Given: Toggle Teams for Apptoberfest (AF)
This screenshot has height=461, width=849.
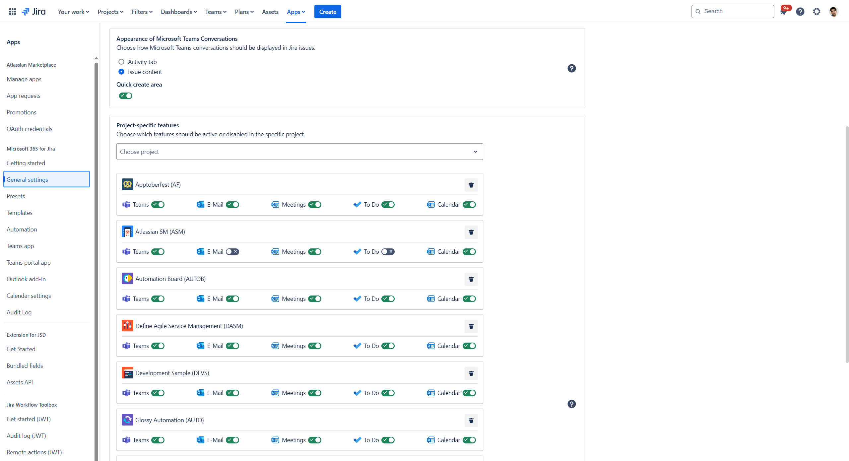Looking at the screenshot, I should [158, 205].
